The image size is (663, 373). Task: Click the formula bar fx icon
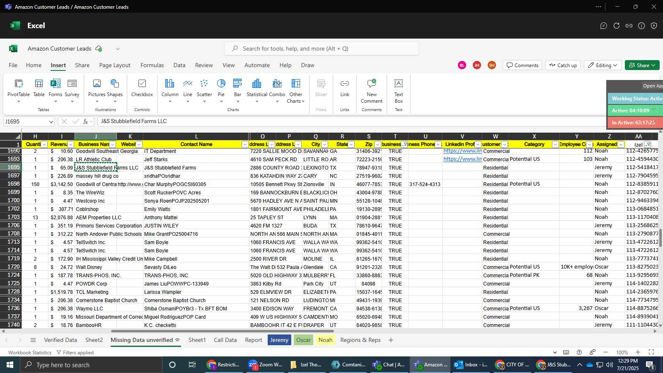coord(86,121)
